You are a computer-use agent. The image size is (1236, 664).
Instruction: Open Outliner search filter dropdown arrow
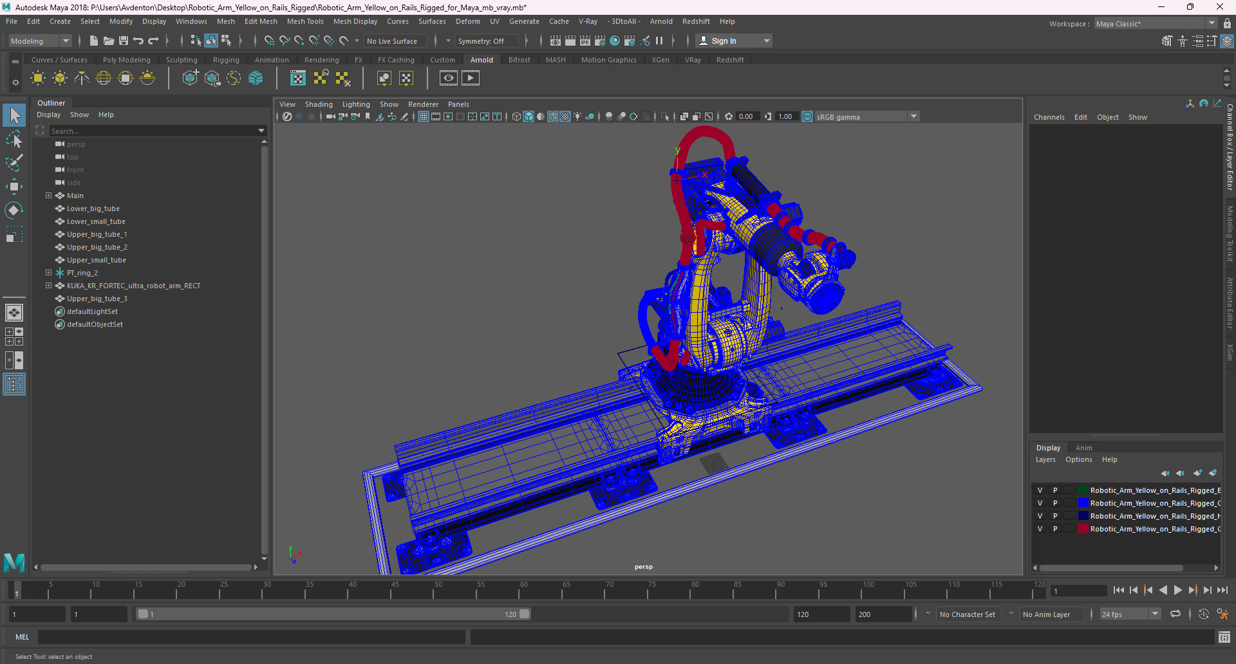261,131
